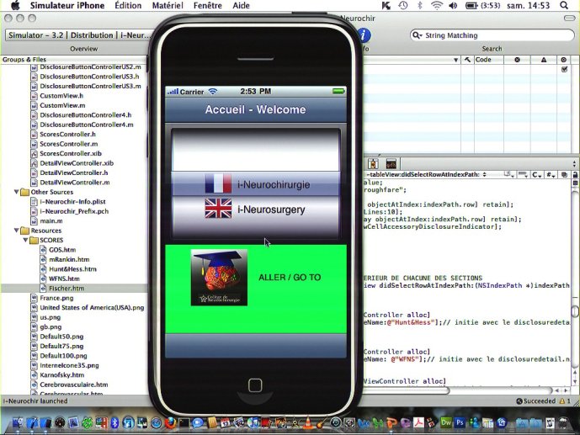
Task: Click the editor pane stepper arrows
Action: point(574,163)
